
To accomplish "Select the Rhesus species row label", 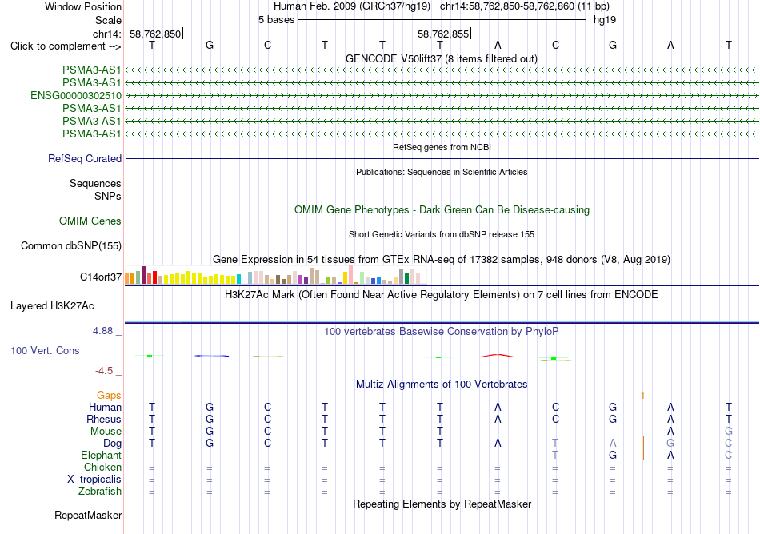I will click(x=104, y=419).
